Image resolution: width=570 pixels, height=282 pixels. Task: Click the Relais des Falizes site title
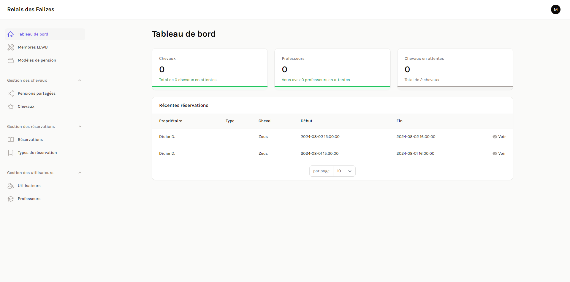pos(31,9)
